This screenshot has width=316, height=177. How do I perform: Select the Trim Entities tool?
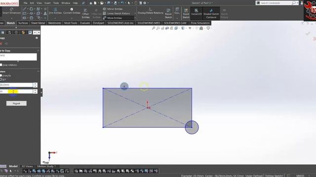click(55, 11)
